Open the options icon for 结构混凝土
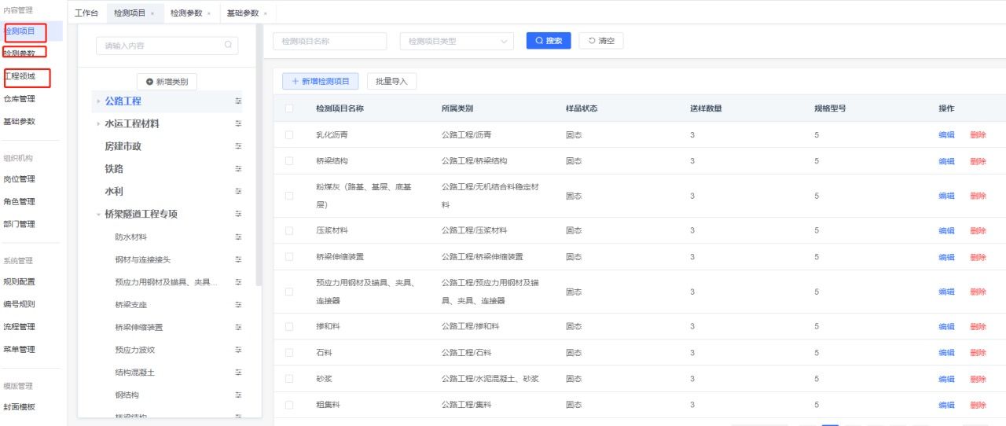Viewport: 1006px width, 426px height. [238, 372]
